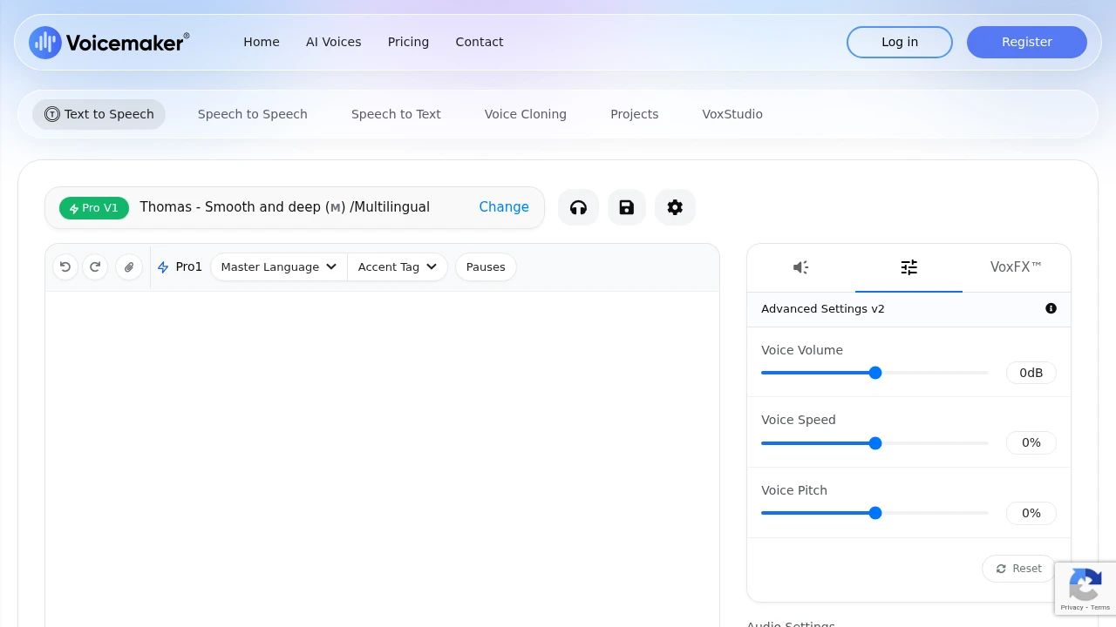Screen dimensions: 1116x627
Task: Click inside the empty text editor area
Action: pos(382,453)
